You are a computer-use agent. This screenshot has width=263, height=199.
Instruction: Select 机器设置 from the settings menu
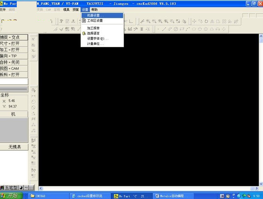click(x=102, y=16)
